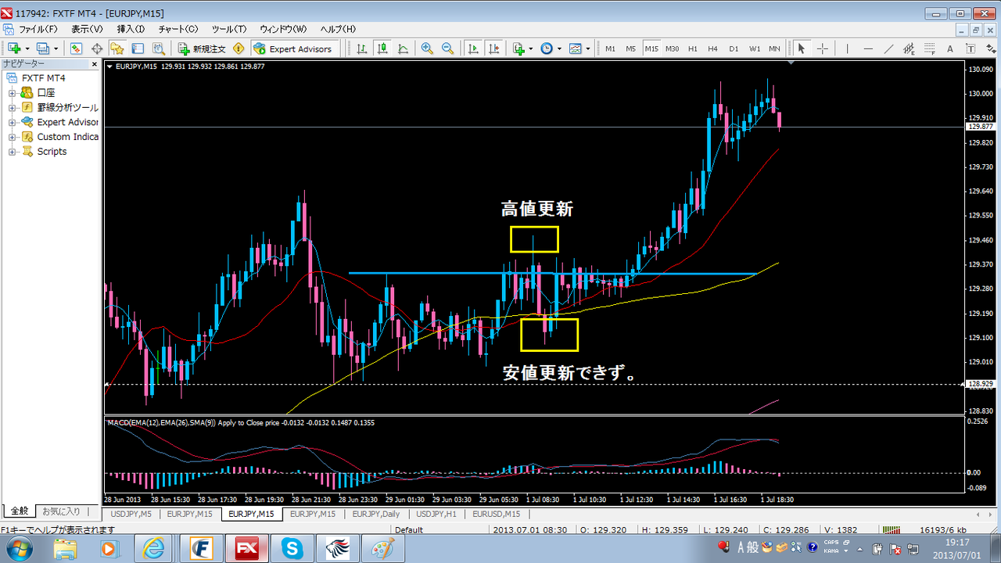Switch to the D1 timeframe
1001x563 pixels.
734,48
